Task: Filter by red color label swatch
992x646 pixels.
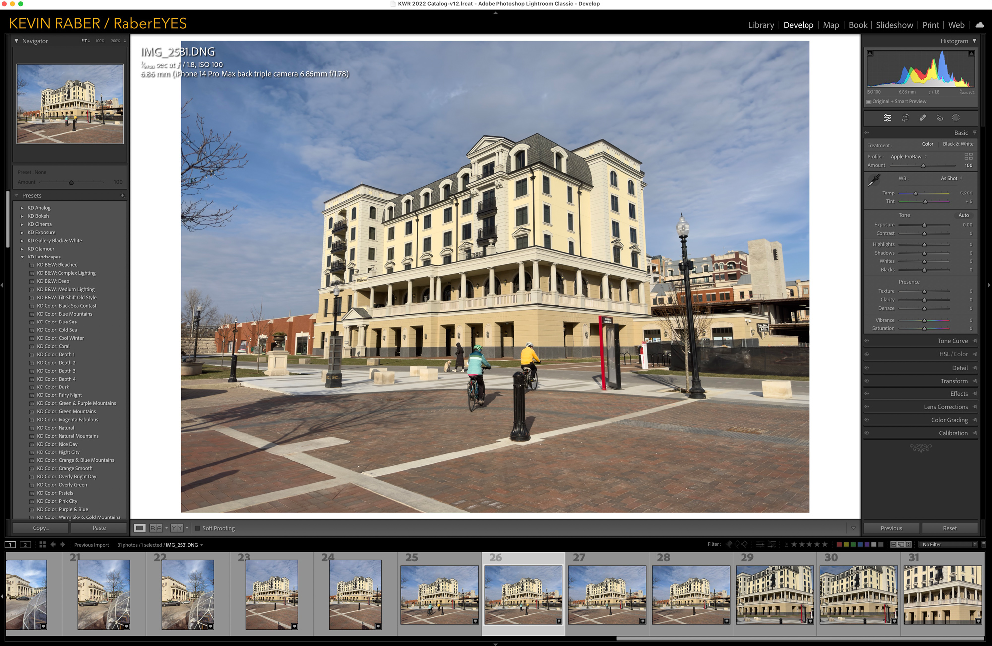Action: click(x=839, y=544)
